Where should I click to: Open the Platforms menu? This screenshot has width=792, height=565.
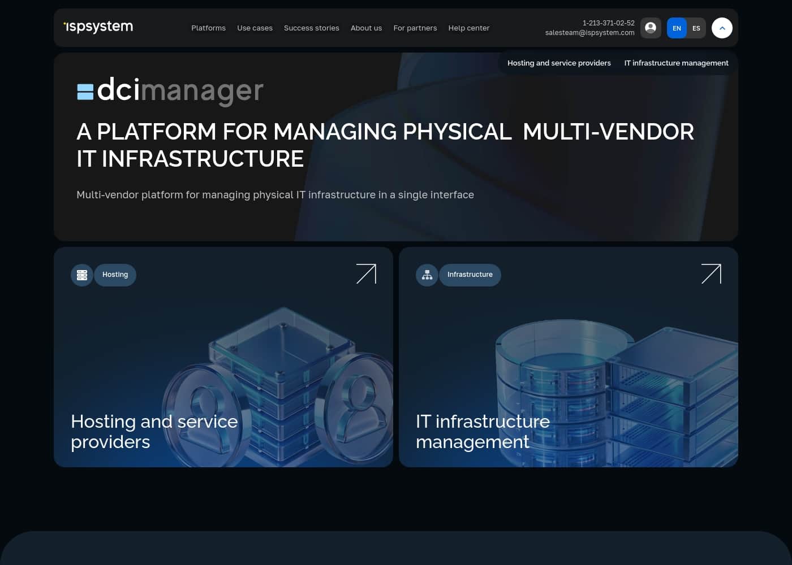pyautogui.click(x=208, y=28)
